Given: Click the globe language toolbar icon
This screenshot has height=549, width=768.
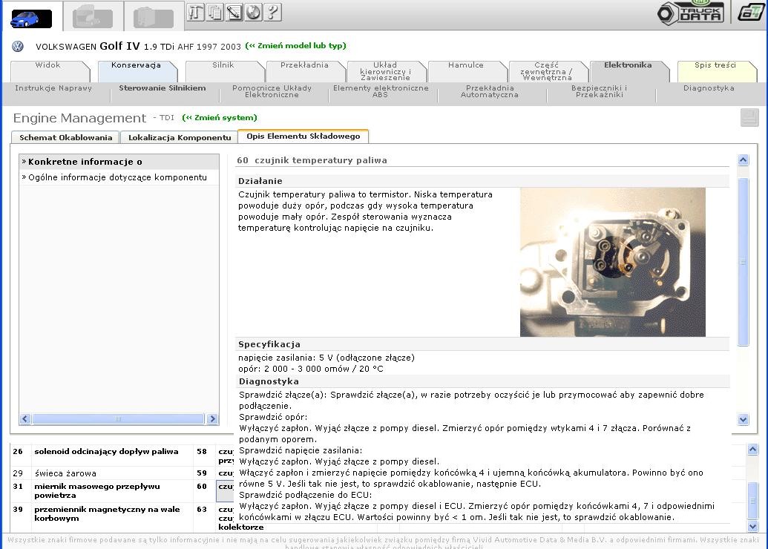Looking at the screenshot, I should click(x=253, y=12).
